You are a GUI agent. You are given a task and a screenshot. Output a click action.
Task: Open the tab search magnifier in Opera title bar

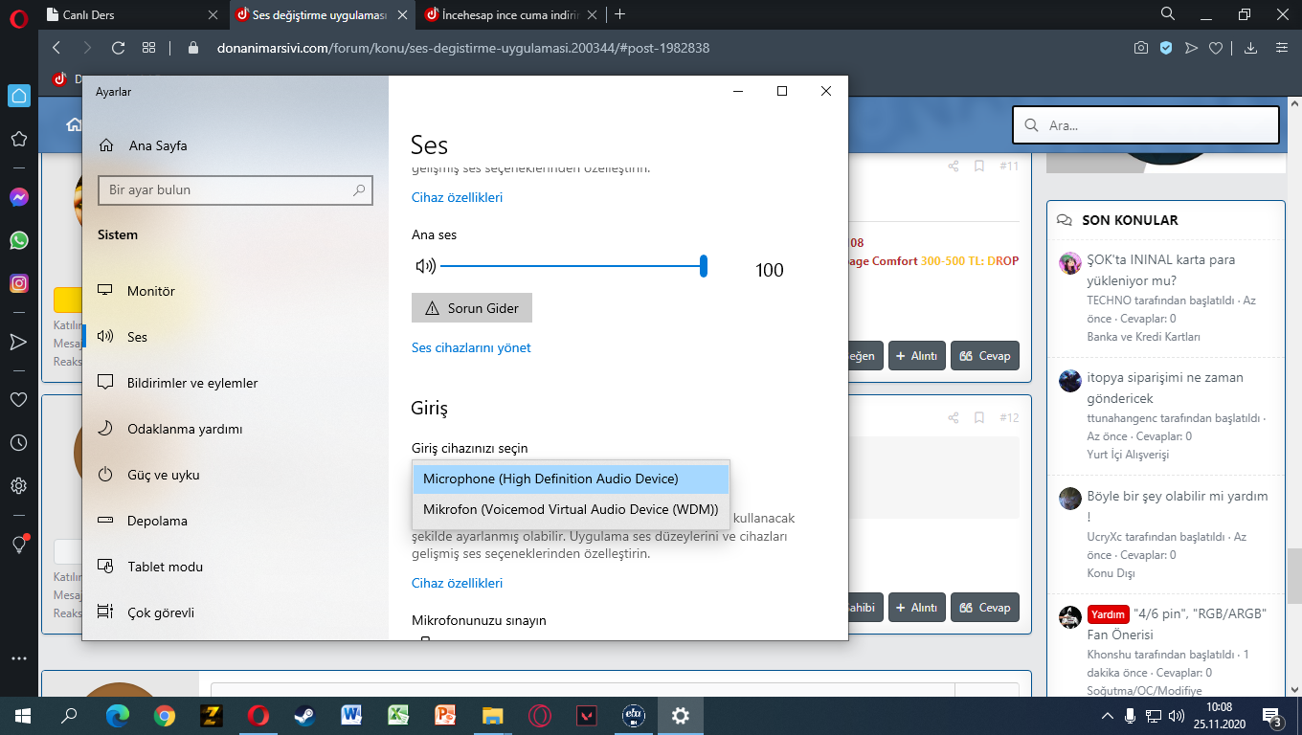1168,14
